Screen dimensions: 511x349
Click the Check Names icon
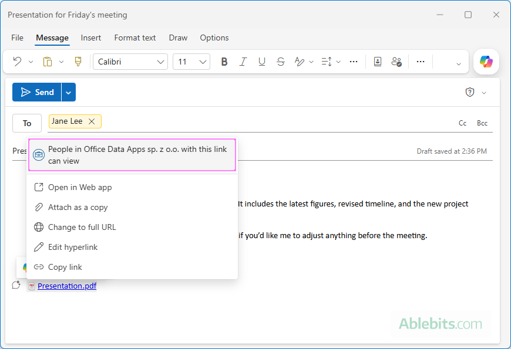[396, 62]
